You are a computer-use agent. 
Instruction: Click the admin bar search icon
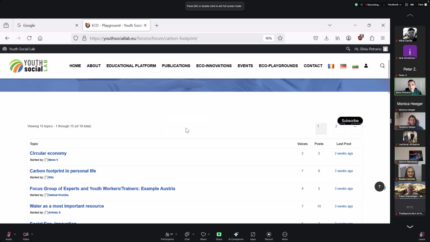pyautogui.click(x=348, y=49)
